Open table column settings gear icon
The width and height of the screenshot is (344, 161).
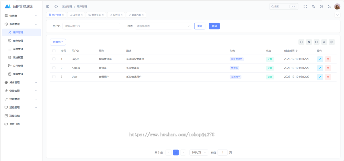[x=332, y=42]
